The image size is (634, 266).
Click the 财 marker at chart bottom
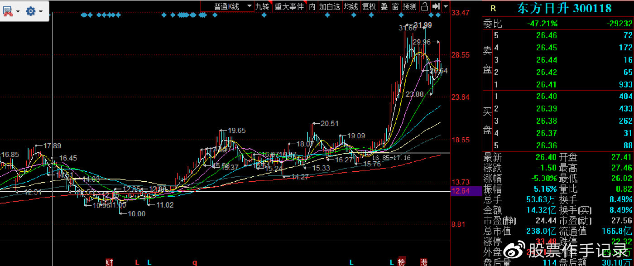109,262
